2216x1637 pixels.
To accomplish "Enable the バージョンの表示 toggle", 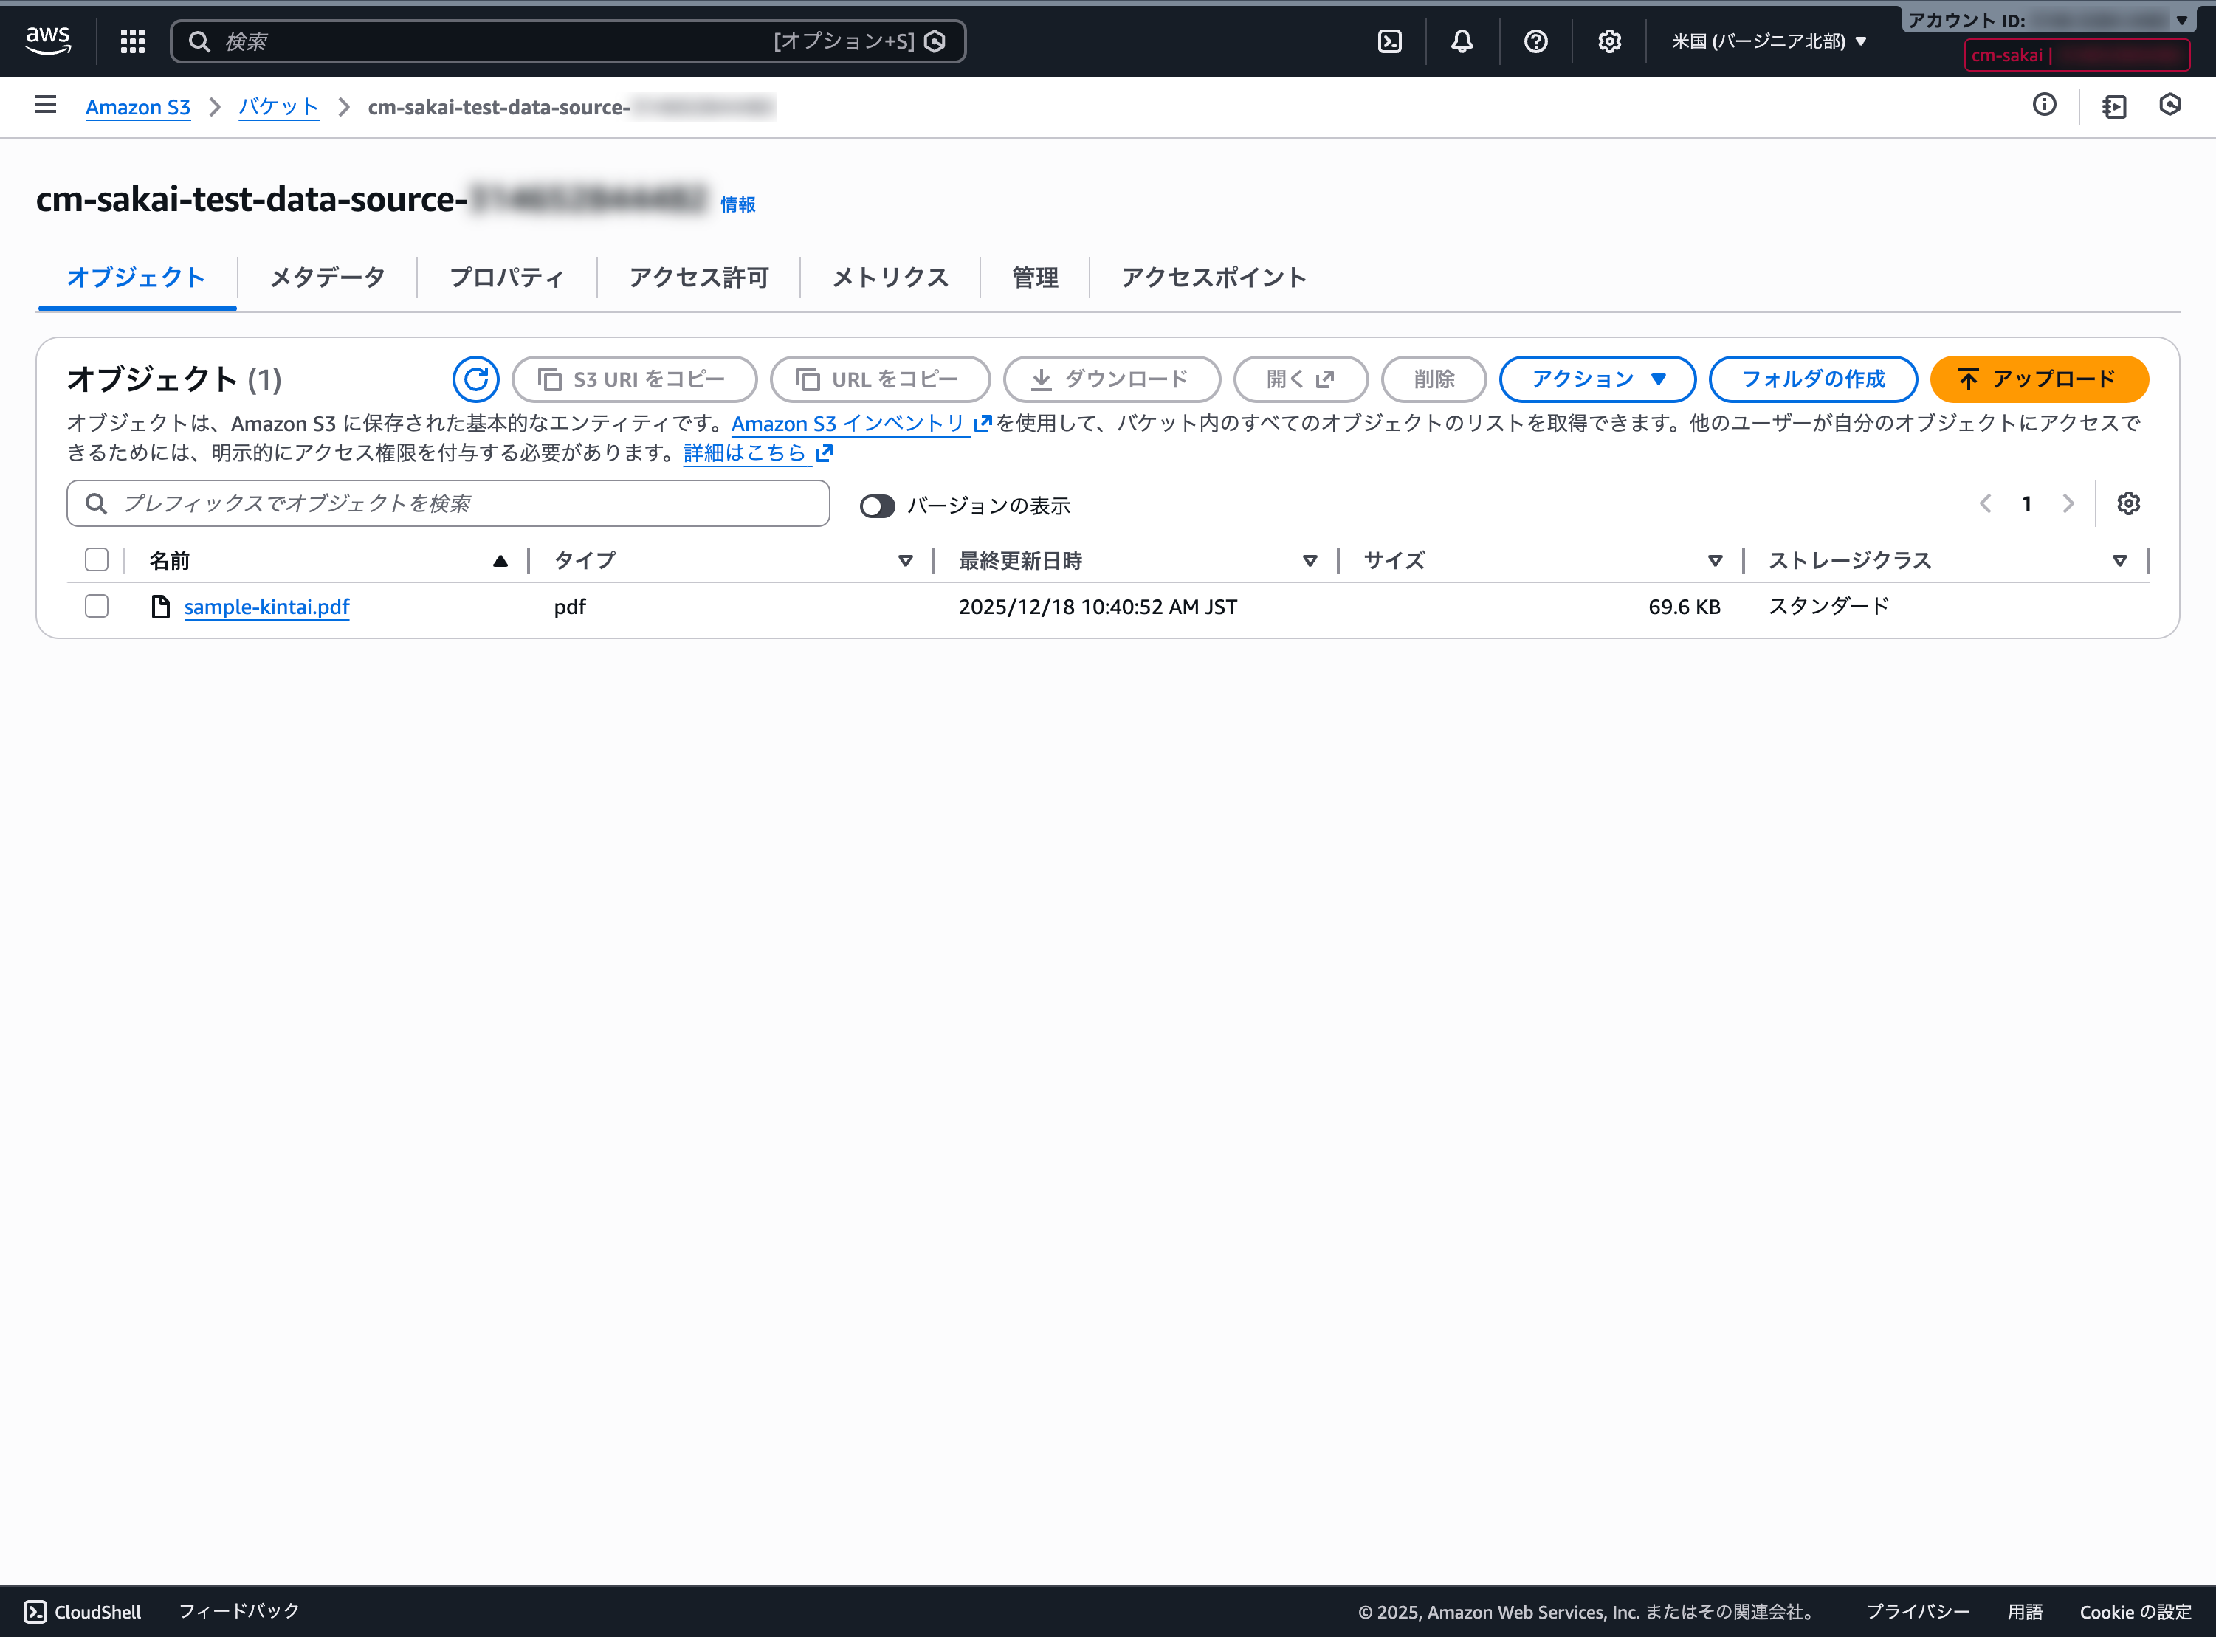I will tap(877, 506).
